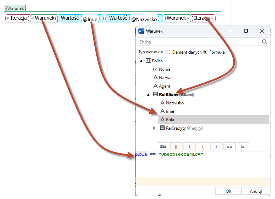Insert the ! NOT operator
Viewport: 275px width, 199px height.
click(x=190, y=146)
